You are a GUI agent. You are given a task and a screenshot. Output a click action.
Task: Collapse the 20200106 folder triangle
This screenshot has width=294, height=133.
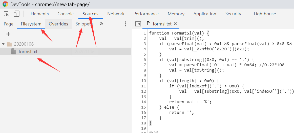point(3,44)
